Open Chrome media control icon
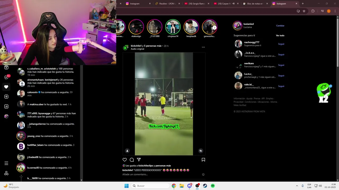Viewport: 339px width, 190px height. [322, 11]
